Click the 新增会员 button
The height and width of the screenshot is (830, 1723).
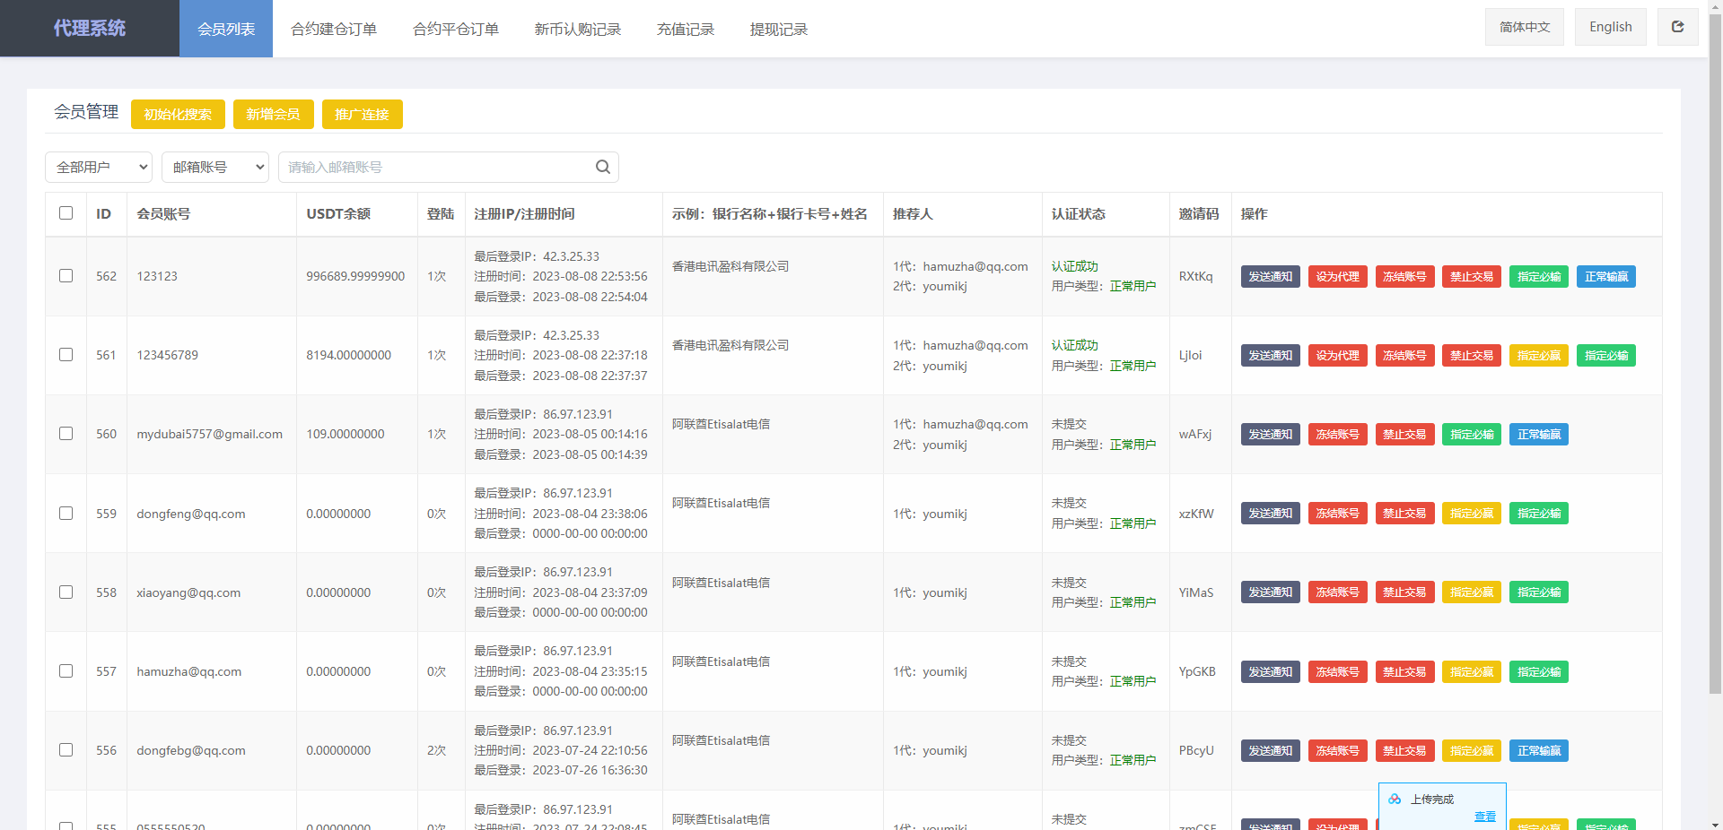point(273,114)
